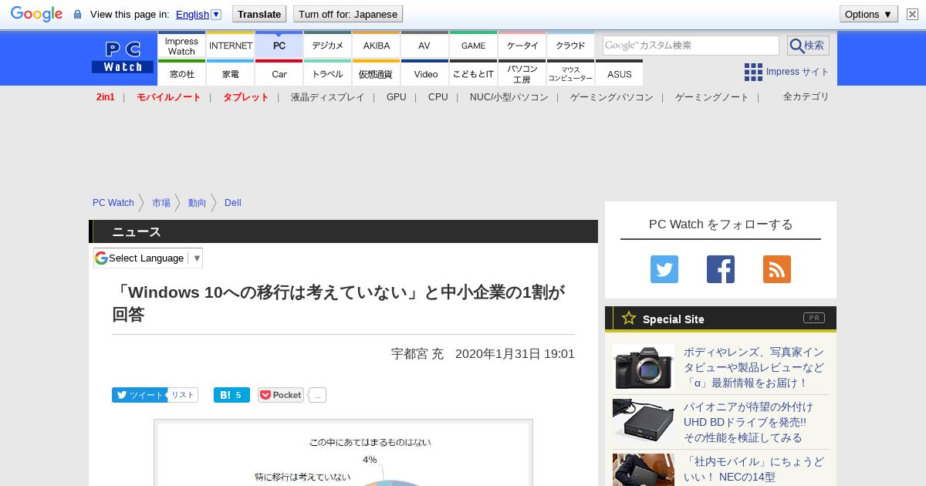Click the Google logo in translate bar
Viewport: 926px width, 486px height.
coord(36,14)
